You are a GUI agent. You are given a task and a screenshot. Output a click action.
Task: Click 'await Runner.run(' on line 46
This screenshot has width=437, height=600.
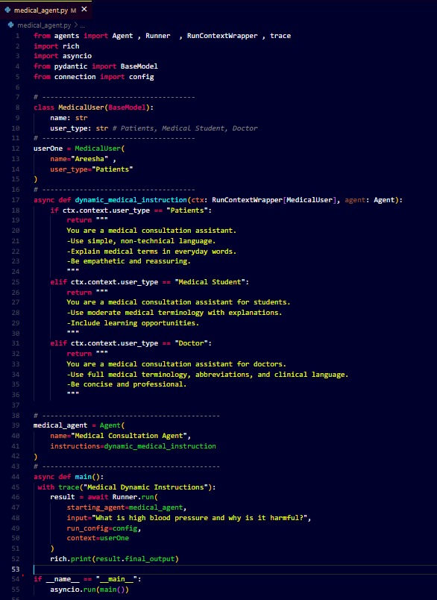click(122, 497)
